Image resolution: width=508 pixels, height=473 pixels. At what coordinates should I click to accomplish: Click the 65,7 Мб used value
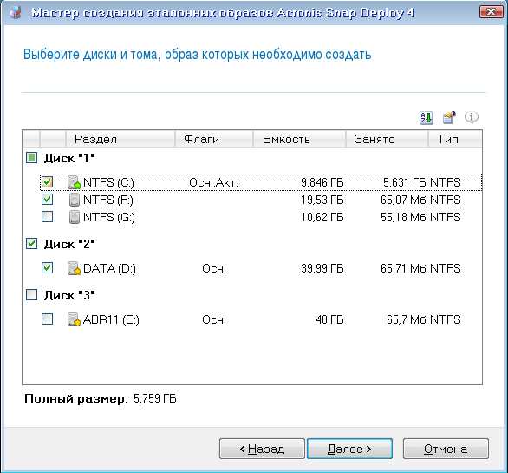tap(406, 319)
